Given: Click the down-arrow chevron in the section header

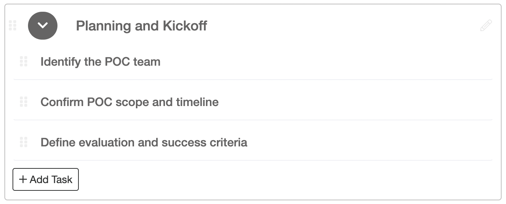Looking at the screenshot, I should pyautogui.click(x=43, y=26).
